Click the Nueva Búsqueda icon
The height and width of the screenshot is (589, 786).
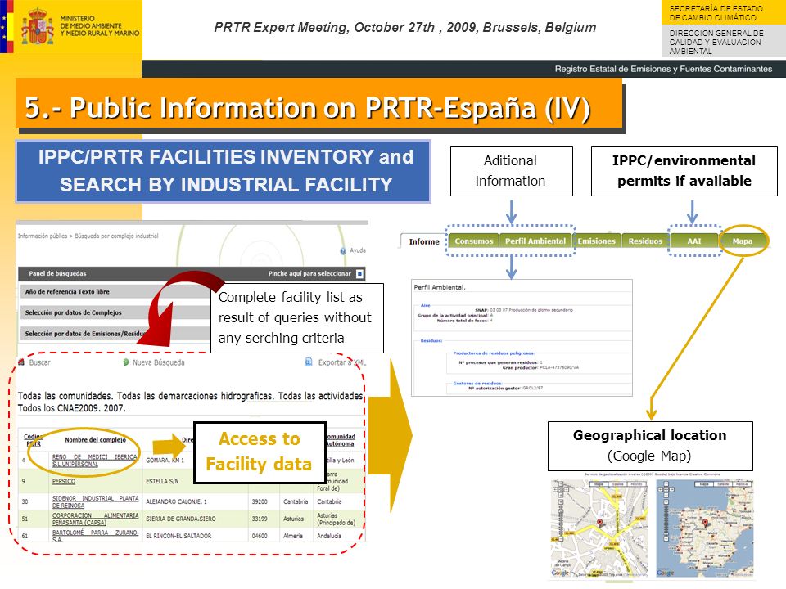coord(126,362)
